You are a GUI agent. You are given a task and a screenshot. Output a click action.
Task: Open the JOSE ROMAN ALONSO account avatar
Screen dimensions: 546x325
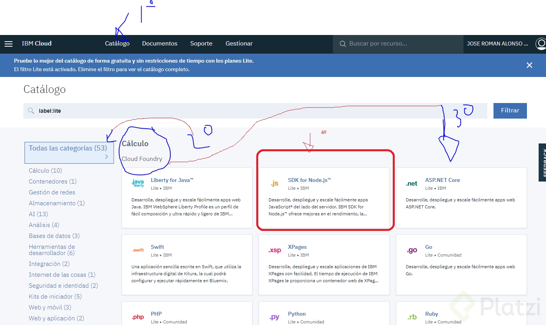click(x=541, y=44)
